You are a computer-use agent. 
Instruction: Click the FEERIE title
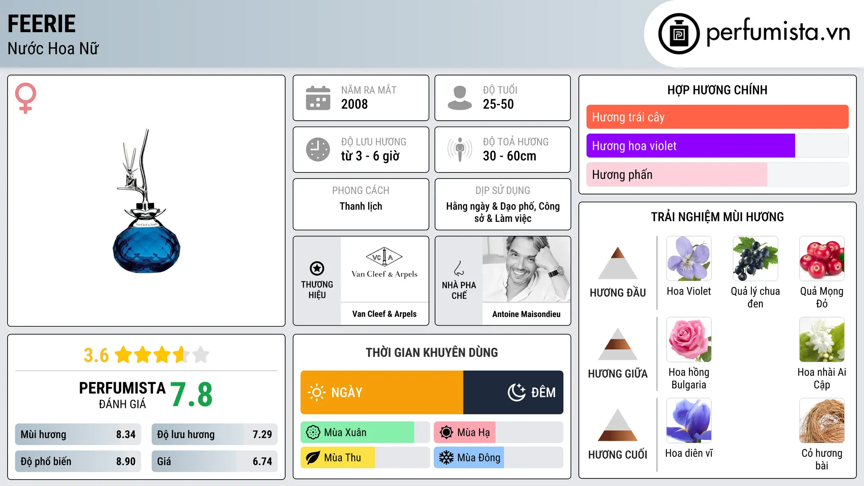click(41, 24)
